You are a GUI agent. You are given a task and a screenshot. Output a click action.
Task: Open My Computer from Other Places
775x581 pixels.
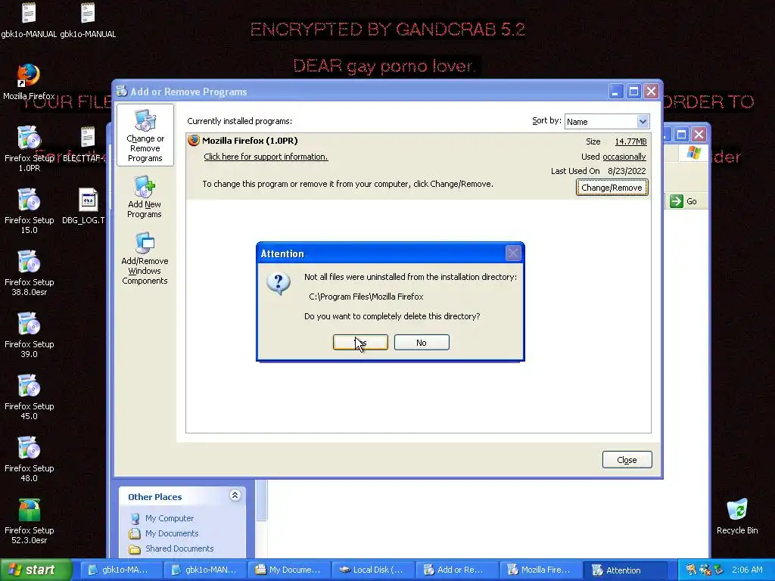(x=170, y=518)
